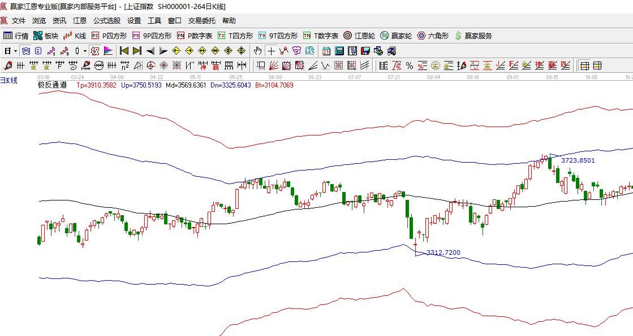Click 极反通道 indicator label

tap(52, 85)
